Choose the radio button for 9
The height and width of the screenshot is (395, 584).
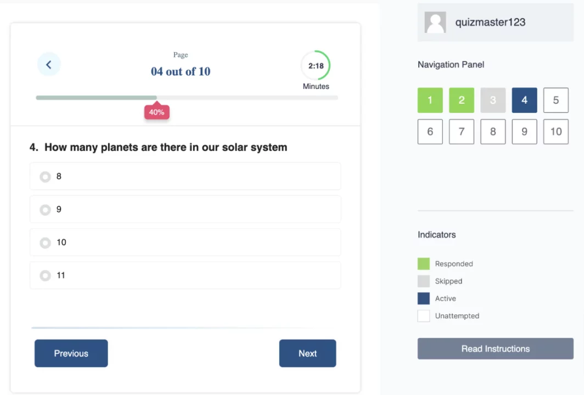(46, 210)
